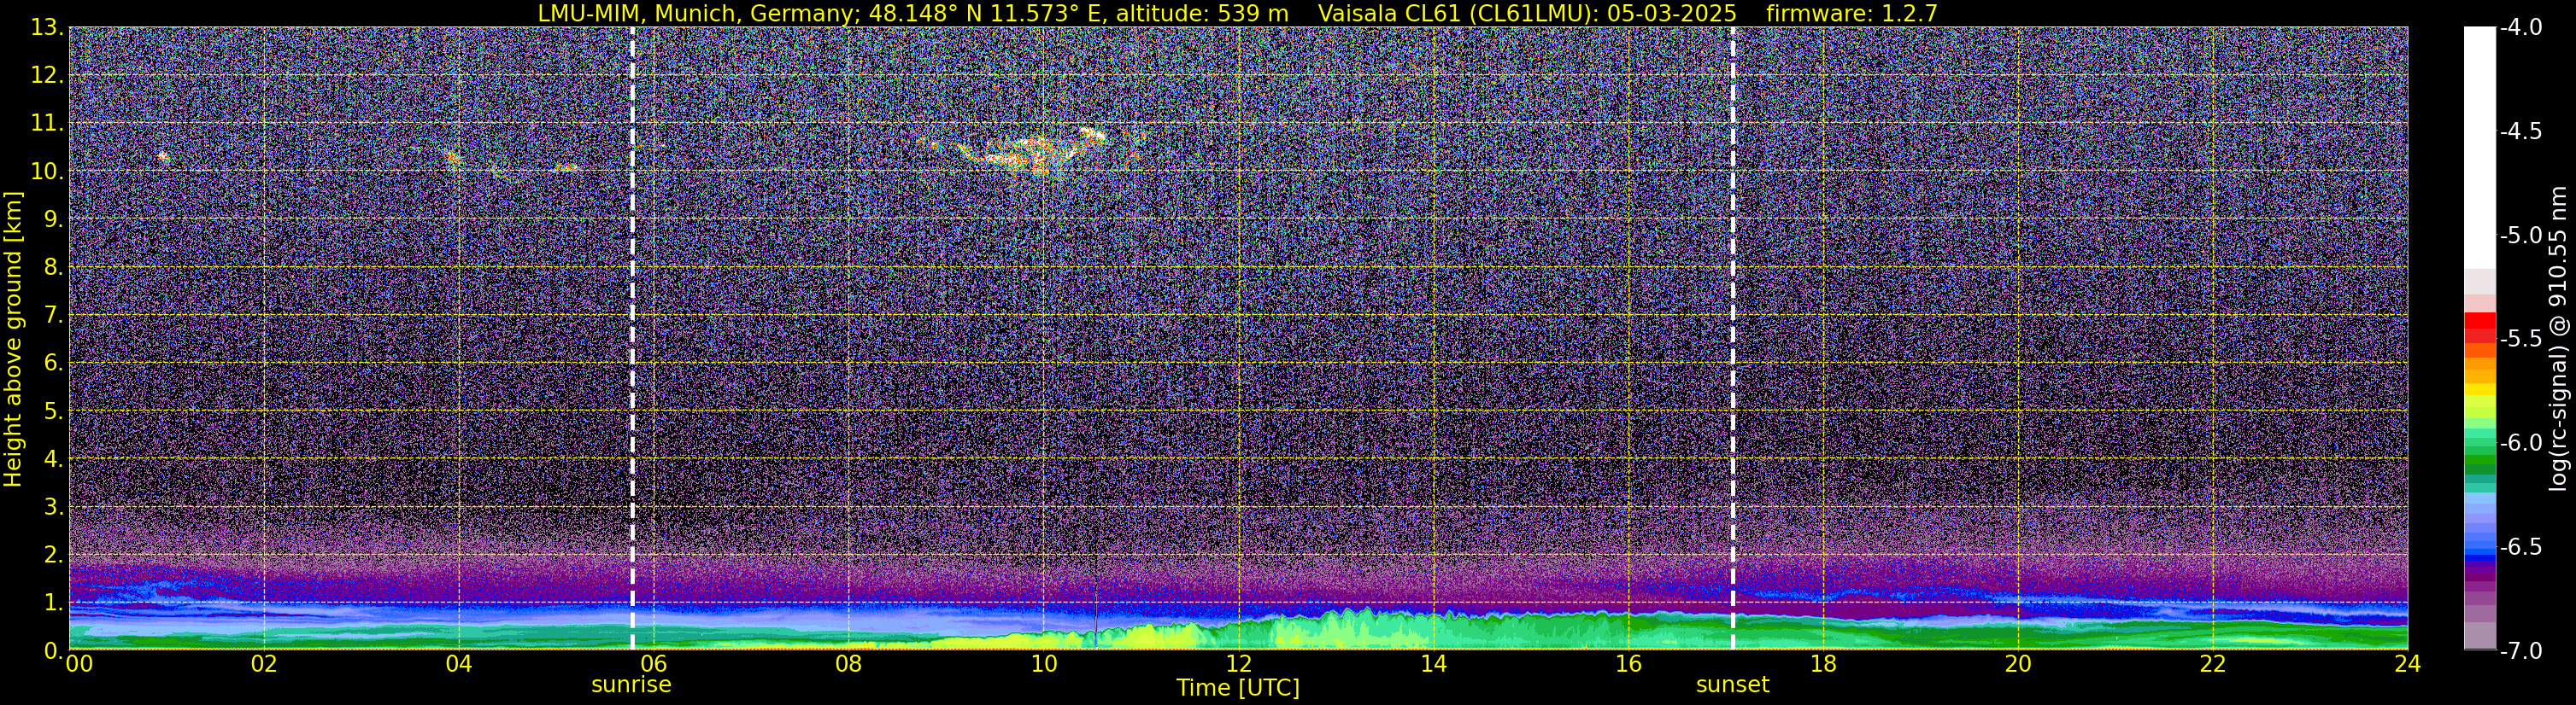
Task: Click the "12" time axis tick label
Action: [x=1239, y=665]
